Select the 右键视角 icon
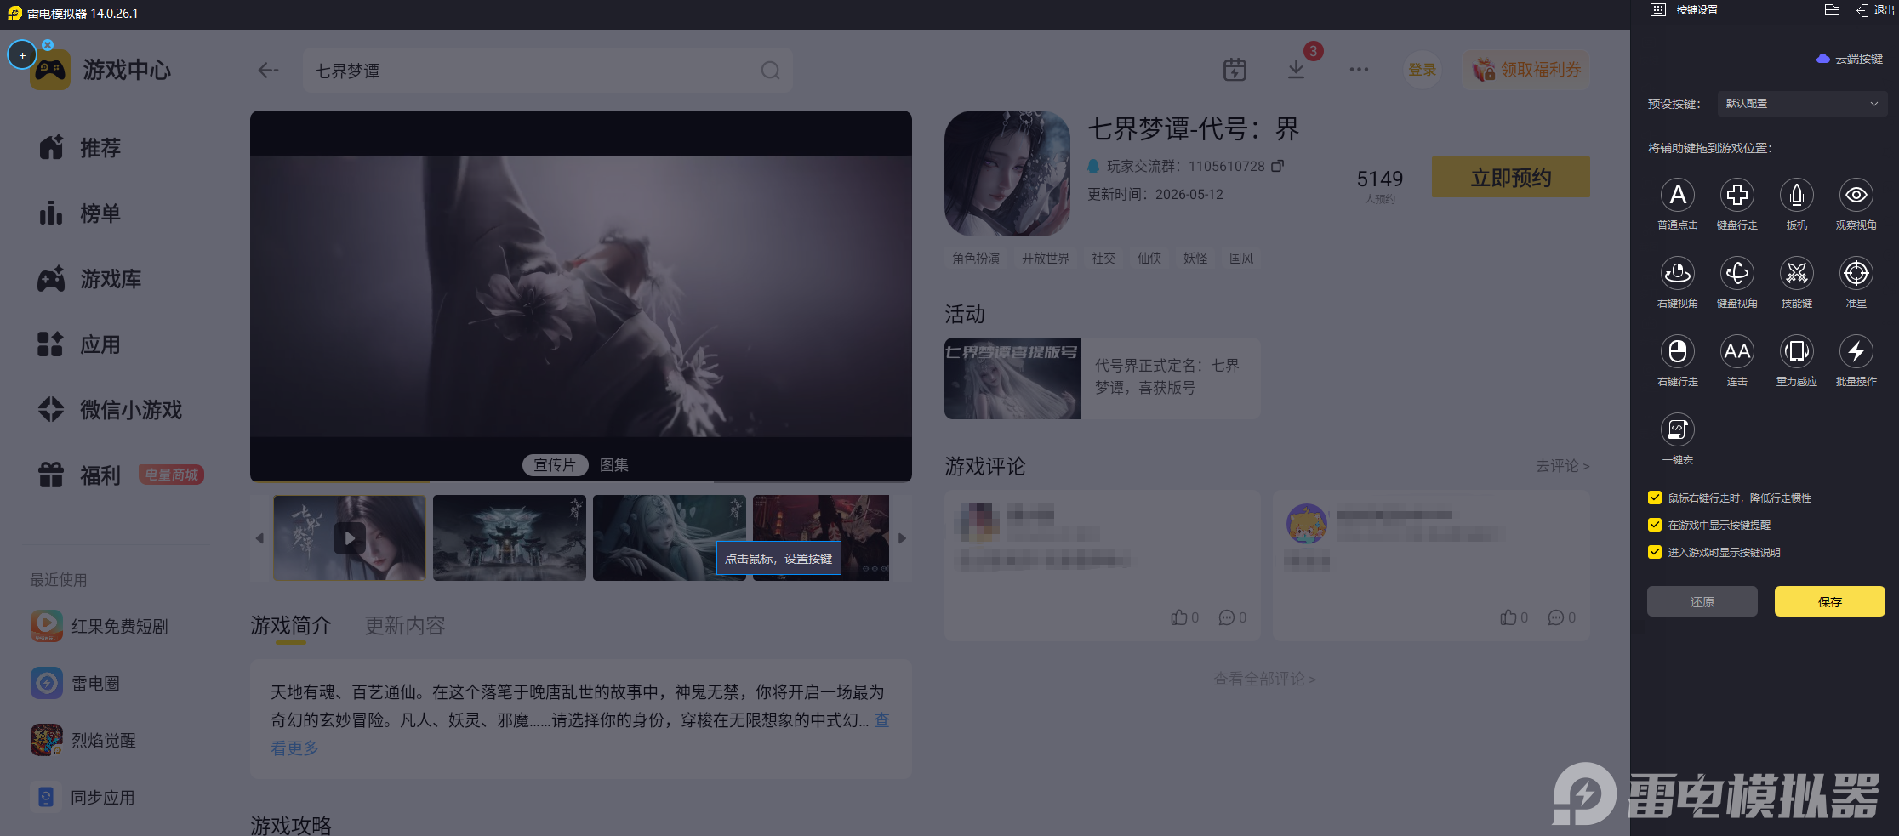The image size is (1899, 836). pyautogui.click(x=1677, y=274)
